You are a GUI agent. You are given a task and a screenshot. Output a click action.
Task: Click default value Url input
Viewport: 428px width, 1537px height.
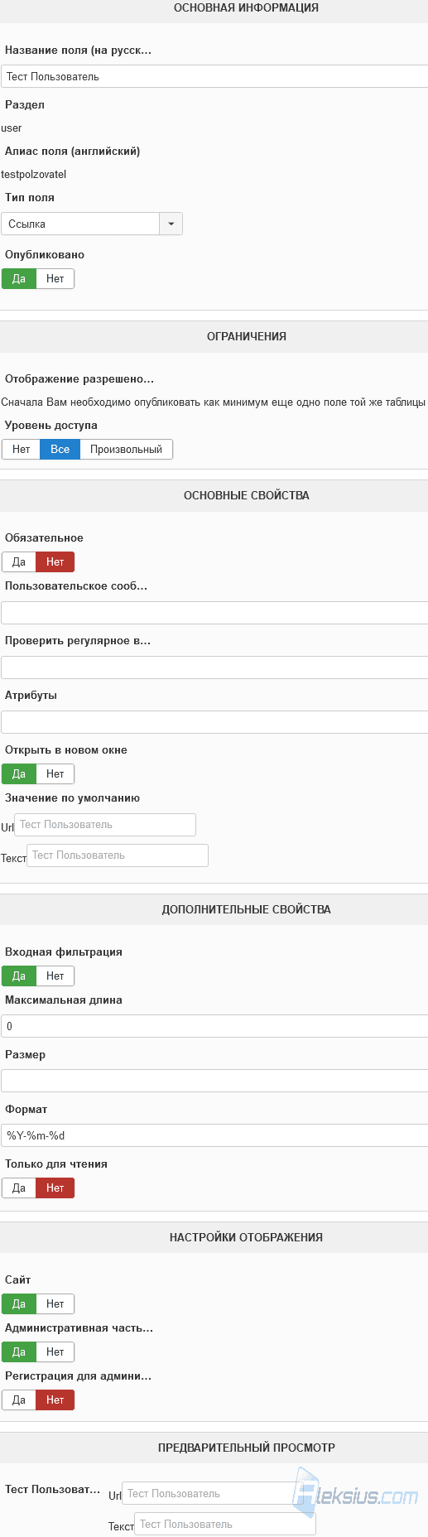pos(105,825)
